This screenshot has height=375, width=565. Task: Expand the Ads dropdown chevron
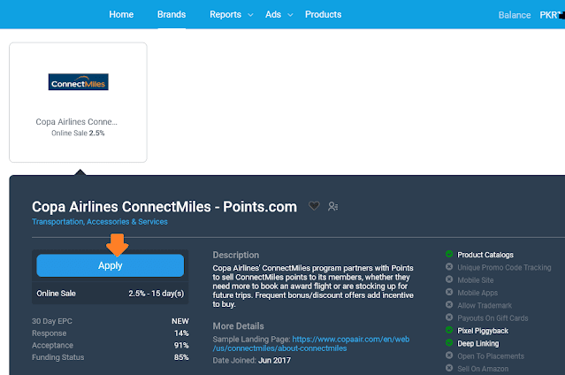(x=290, y=15)
